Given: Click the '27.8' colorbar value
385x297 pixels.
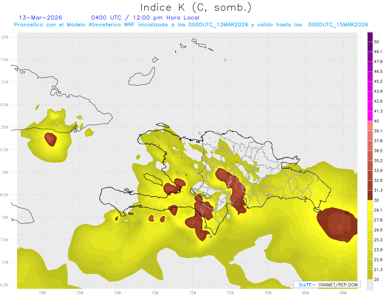Looking at the screenshot, I should click(378, 220).
